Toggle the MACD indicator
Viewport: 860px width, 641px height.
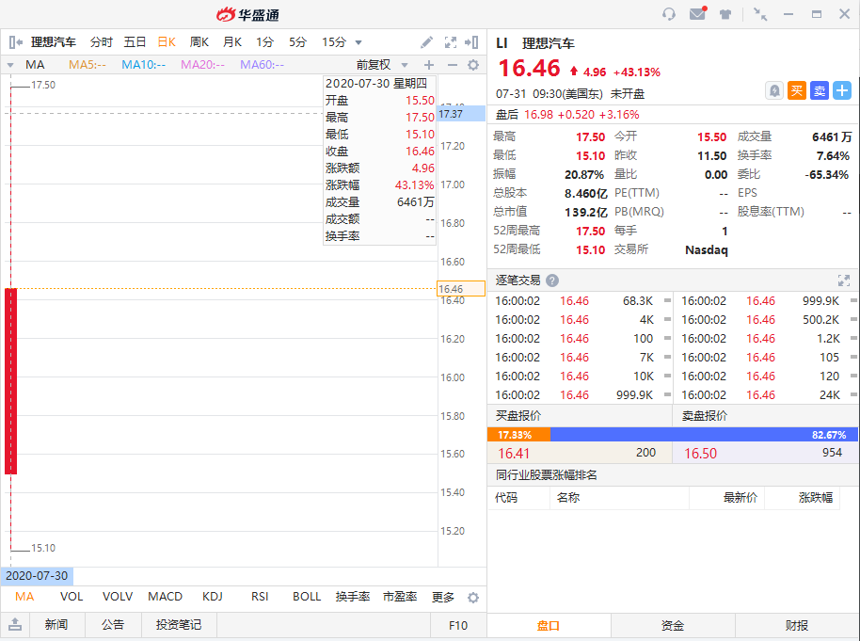pos(166,597)
